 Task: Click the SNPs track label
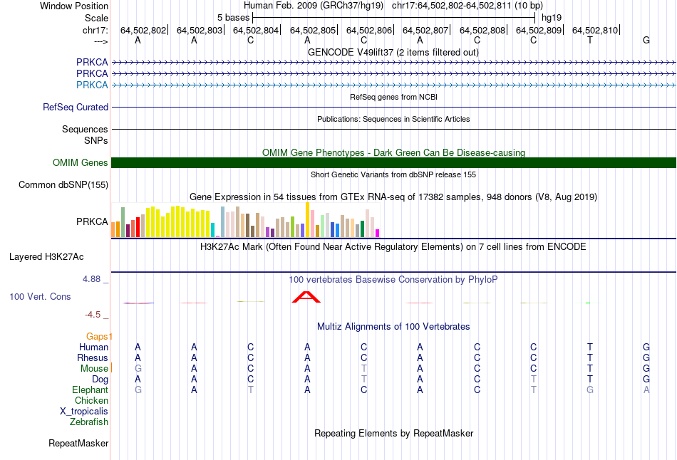96,140
